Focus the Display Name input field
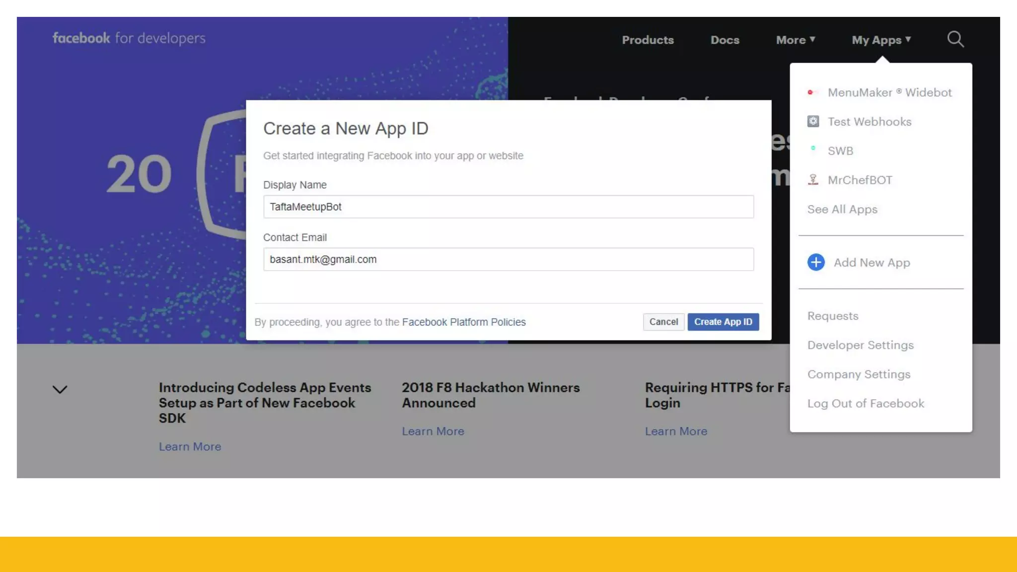The width and height of the screenshot is (1017, 572). (508, 207)
